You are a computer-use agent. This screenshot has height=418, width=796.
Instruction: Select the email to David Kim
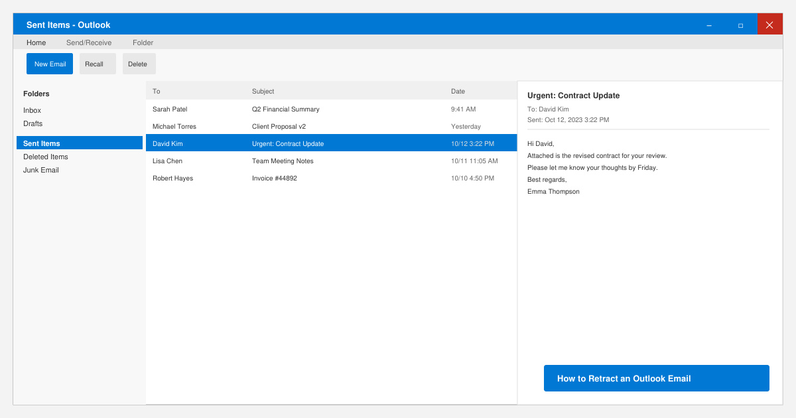tap(332, 143)
